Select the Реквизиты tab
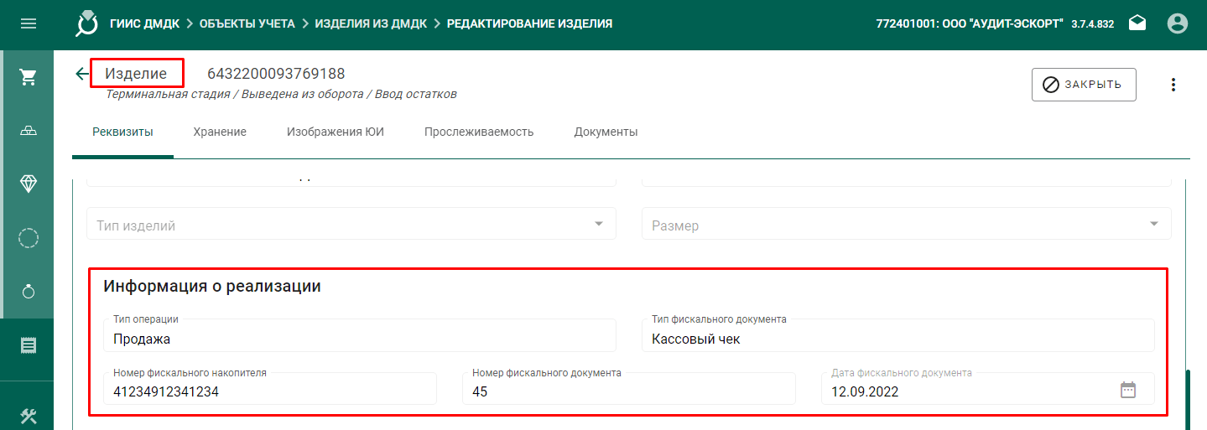Image resolution: width=1207 pixels, height=430 pixels. tap(122, 132)
